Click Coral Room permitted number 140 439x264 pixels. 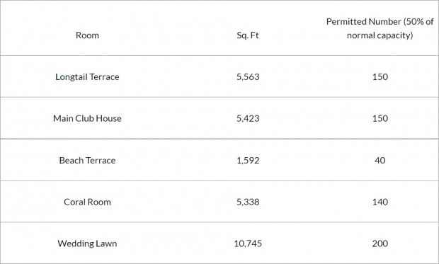click(380, 202)
